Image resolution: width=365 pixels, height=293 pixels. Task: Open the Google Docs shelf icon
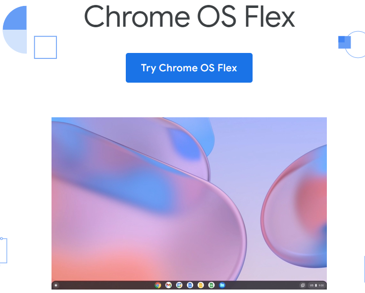190,285
